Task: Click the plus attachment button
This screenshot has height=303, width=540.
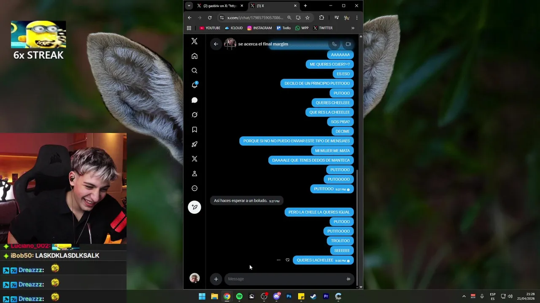Action: pyautogui.click(x=216, y=279)
